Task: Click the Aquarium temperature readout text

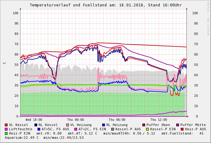Action: [x=22, y=138]
